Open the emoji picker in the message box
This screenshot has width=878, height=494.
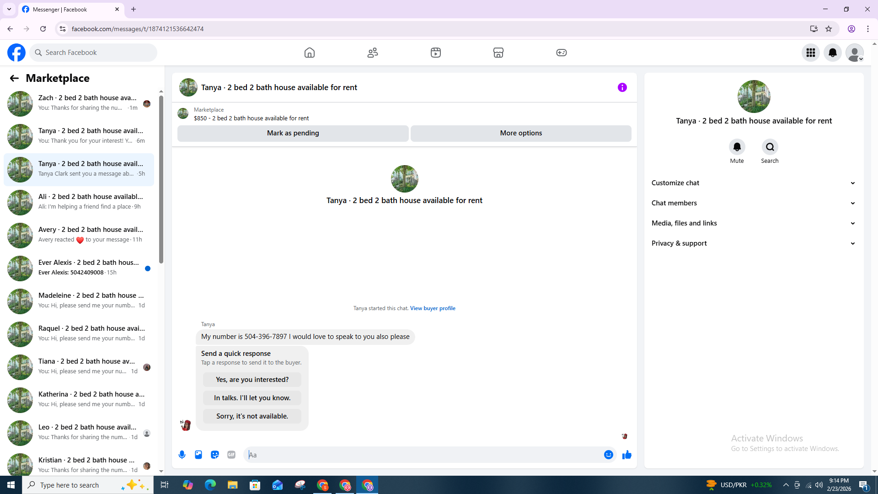(608, 455)
